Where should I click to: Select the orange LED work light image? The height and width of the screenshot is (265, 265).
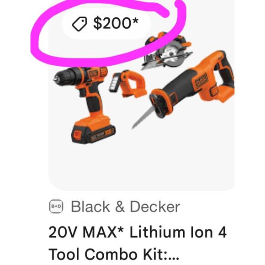click(x=128, y=84)
